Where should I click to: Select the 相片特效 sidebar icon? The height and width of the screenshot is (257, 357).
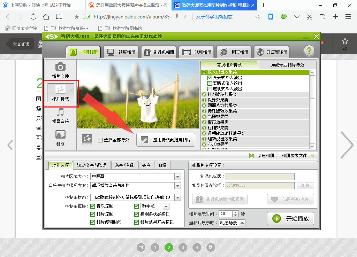[x=61, y=93]
